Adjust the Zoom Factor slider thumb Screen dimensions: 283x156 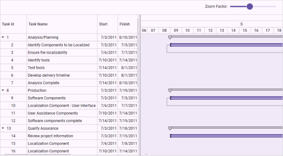tap(249, 6)
